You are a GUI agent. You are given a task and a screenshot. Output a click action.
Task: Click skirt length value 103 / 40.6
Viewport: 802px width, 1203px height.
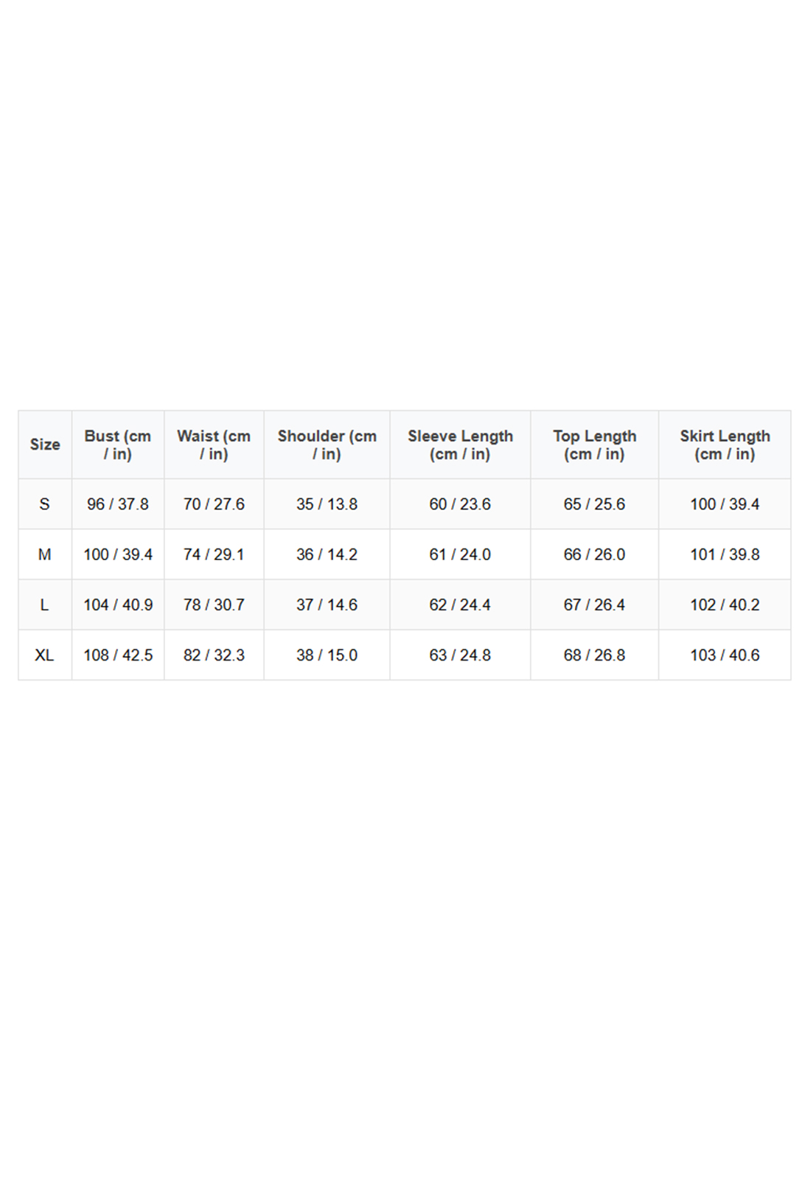tap(725, 655)
